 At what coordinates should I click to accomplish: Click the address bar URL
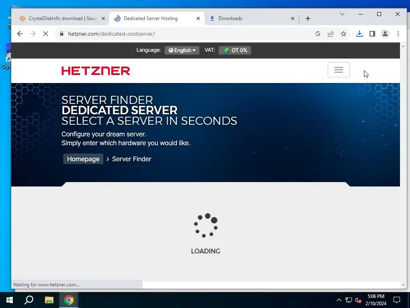pyautogui.click(x=111, y=34)
